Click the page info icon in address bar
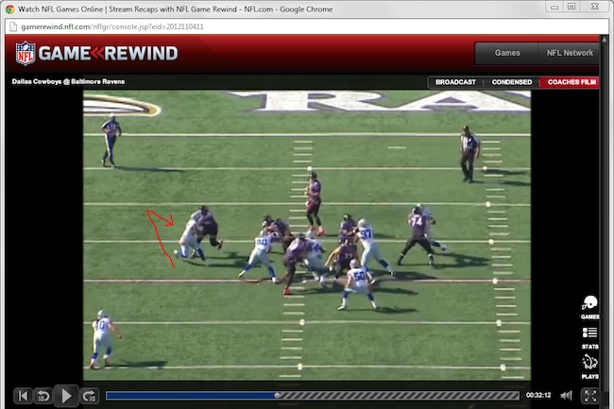Viewport: 614px width, 409px height. [13, 26]
